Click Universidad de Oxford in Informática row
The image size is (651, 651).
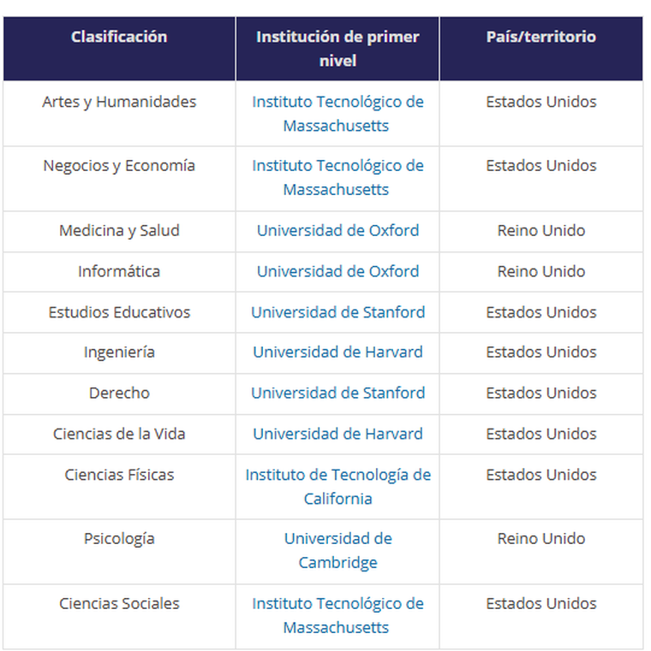[337, 272]
